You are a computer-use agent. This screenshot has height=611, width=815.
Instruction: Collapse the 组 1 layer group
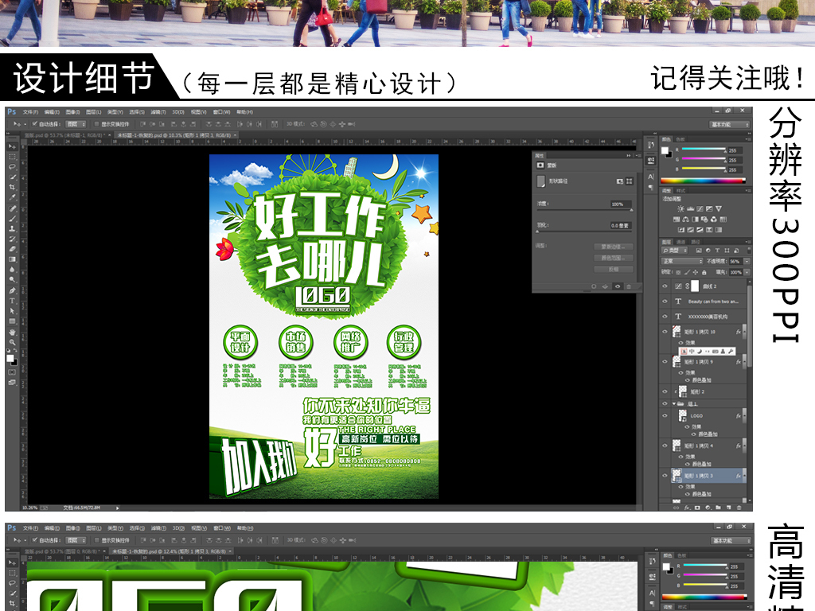[x=675, y=403]
